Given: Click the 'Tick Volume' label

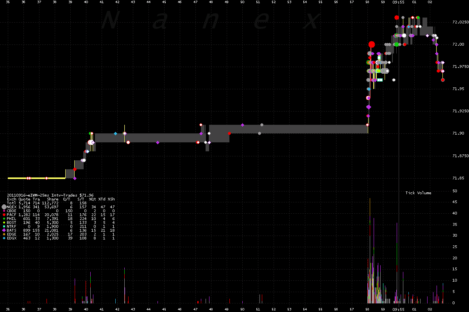Looking at the screenshot, I should point(418,193).
